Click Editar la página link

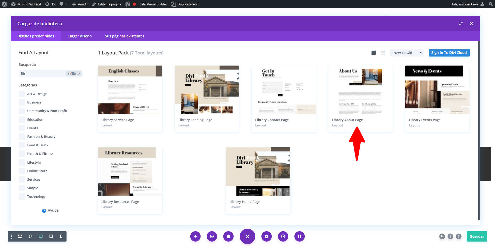(x=107, y=4)
